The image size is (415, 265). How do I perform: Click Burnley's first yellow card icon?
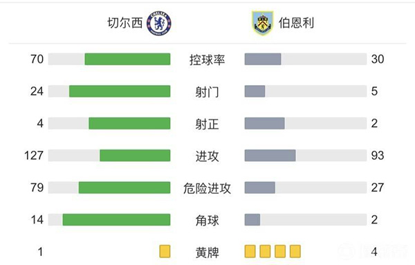click(250, 251)
